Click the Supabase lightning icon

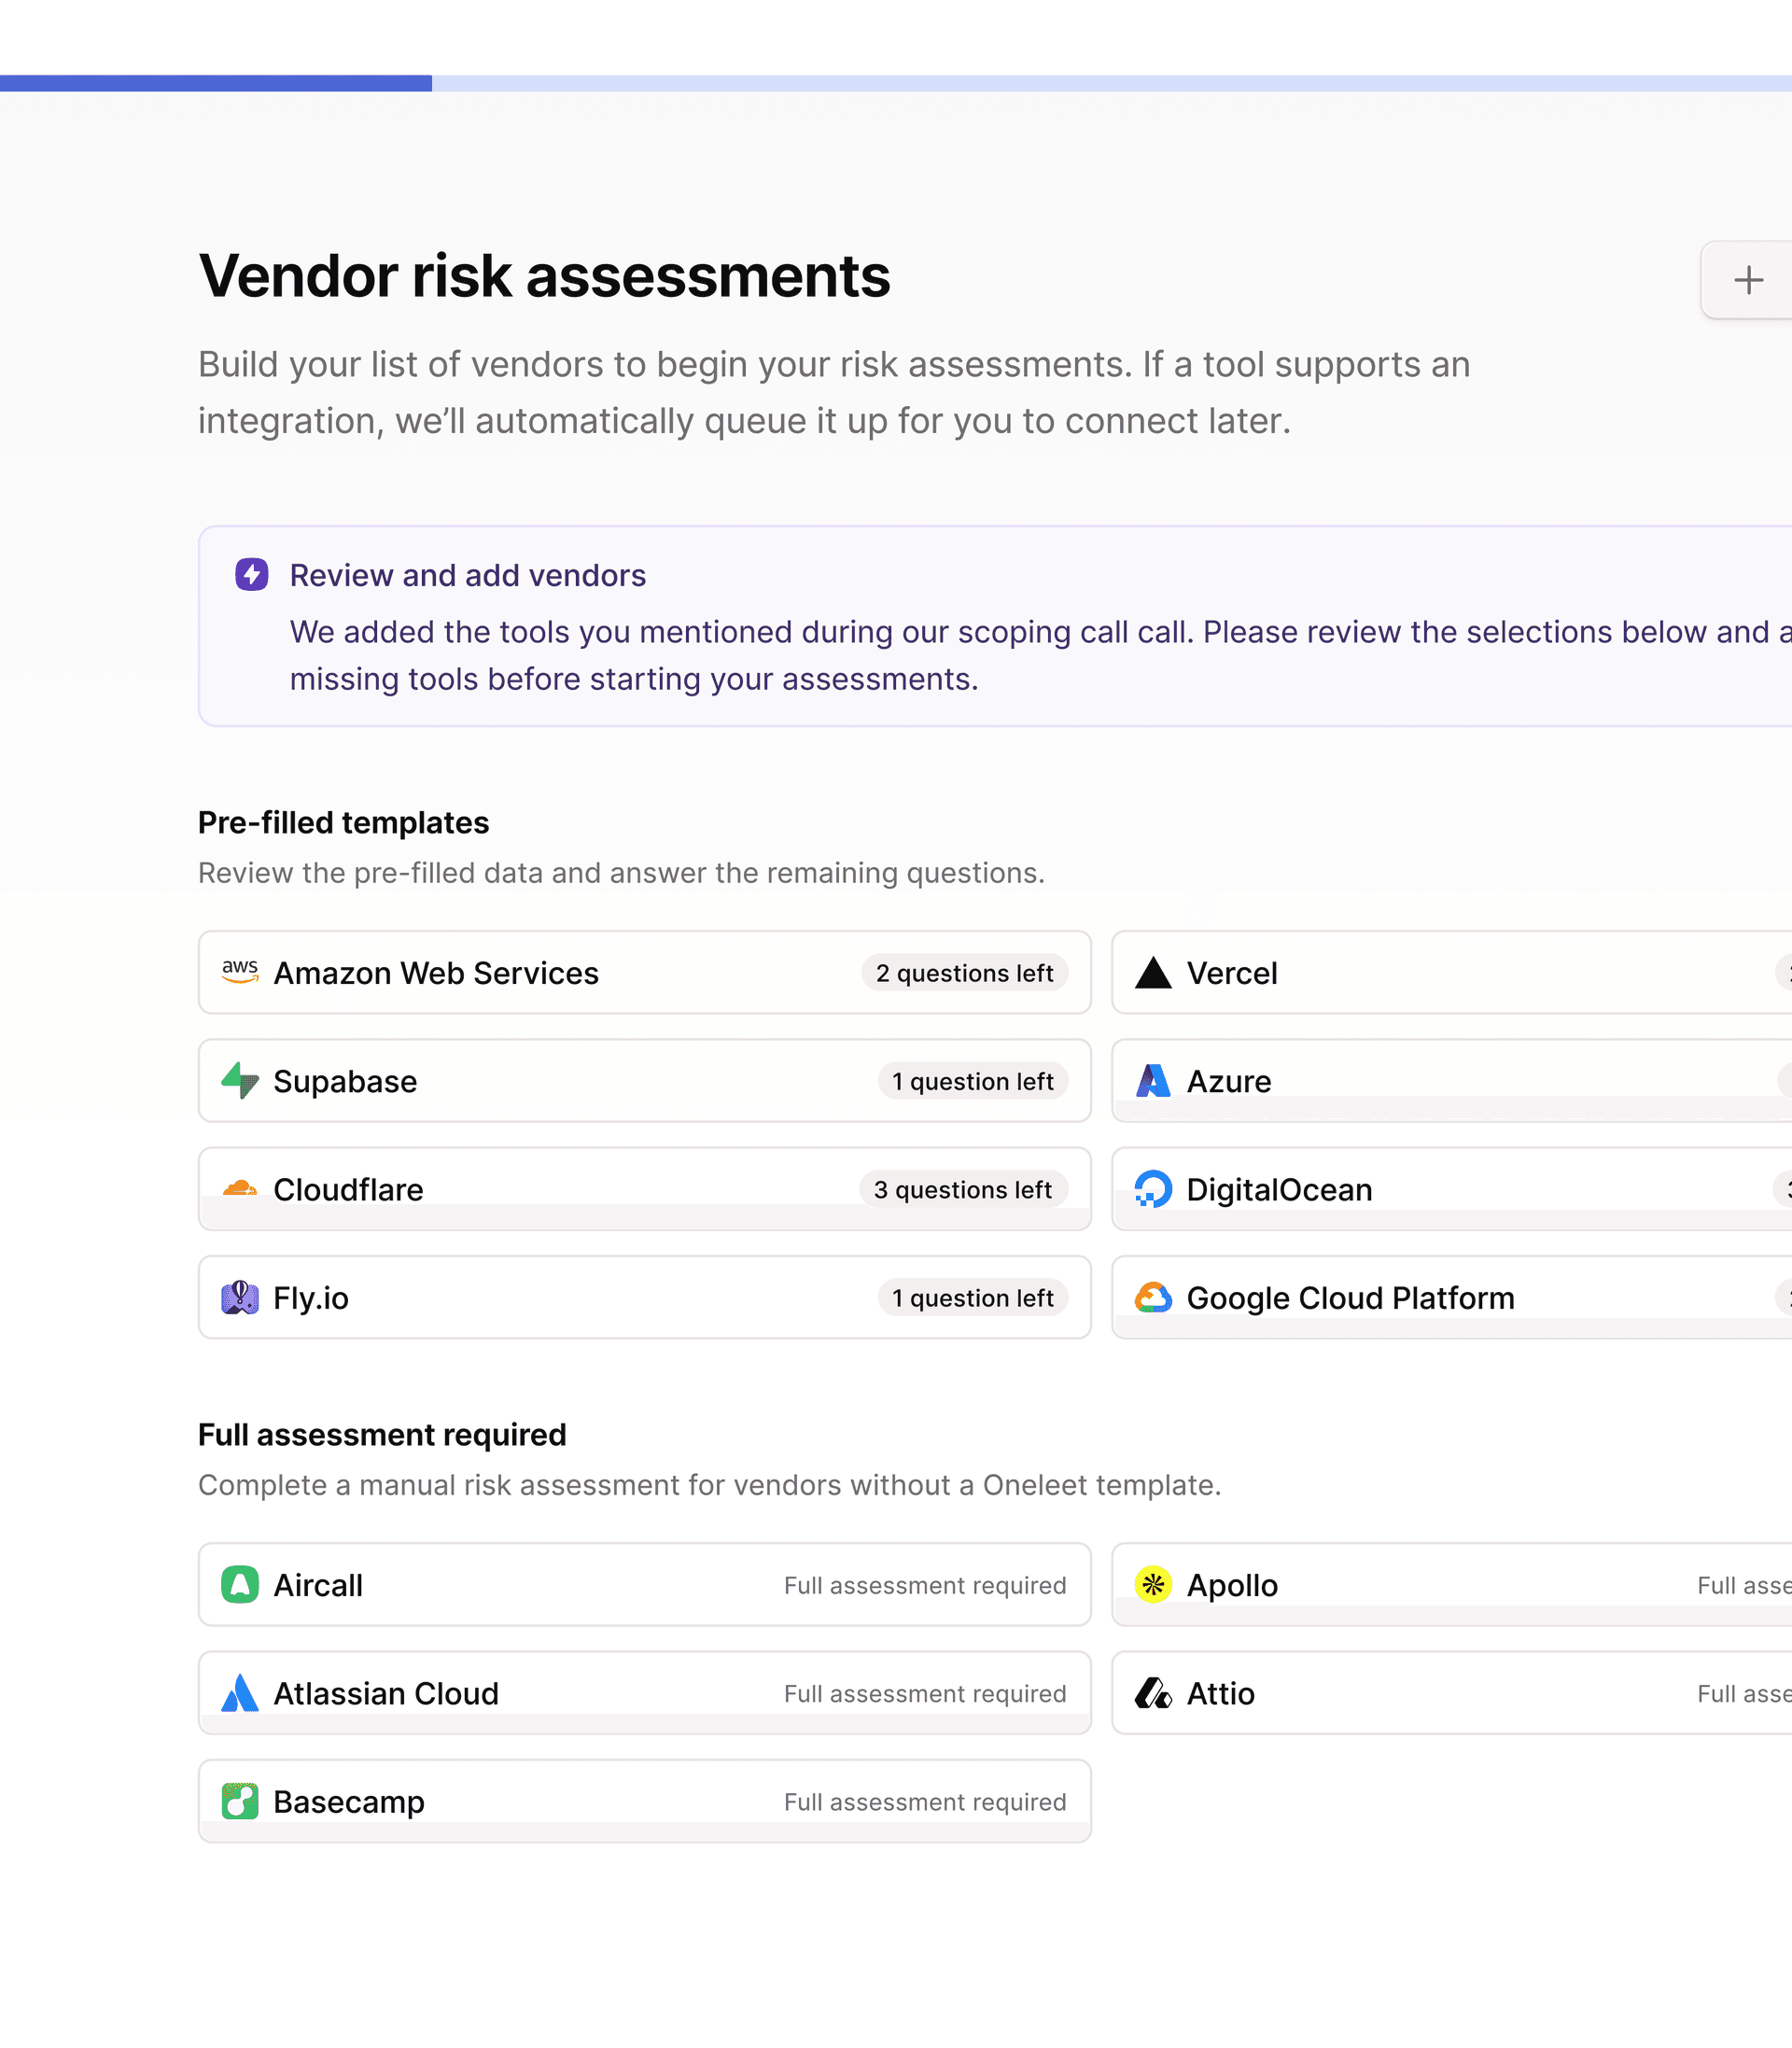(239, 1081)
